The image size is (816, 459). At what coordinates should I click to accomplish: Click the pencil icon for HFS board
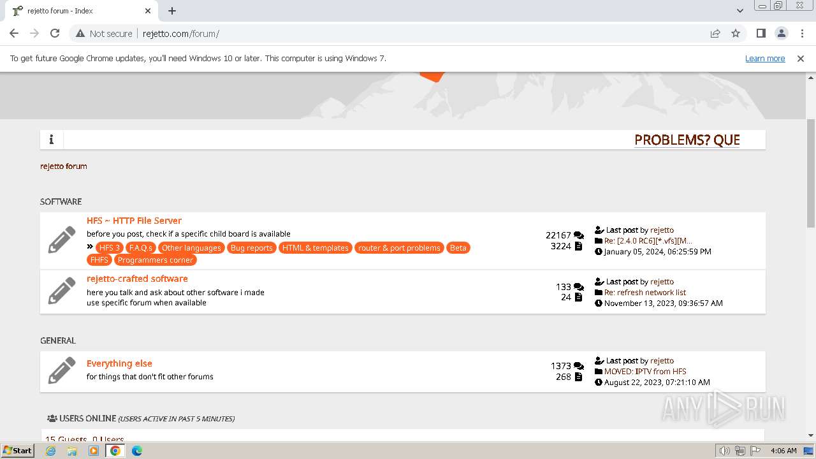pyautogui.click(x=62, y=240)
